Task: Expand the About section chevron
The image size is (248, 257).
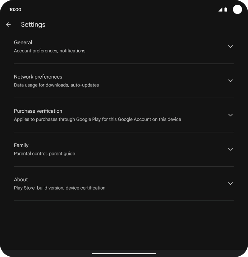Action: coord(230,183)
